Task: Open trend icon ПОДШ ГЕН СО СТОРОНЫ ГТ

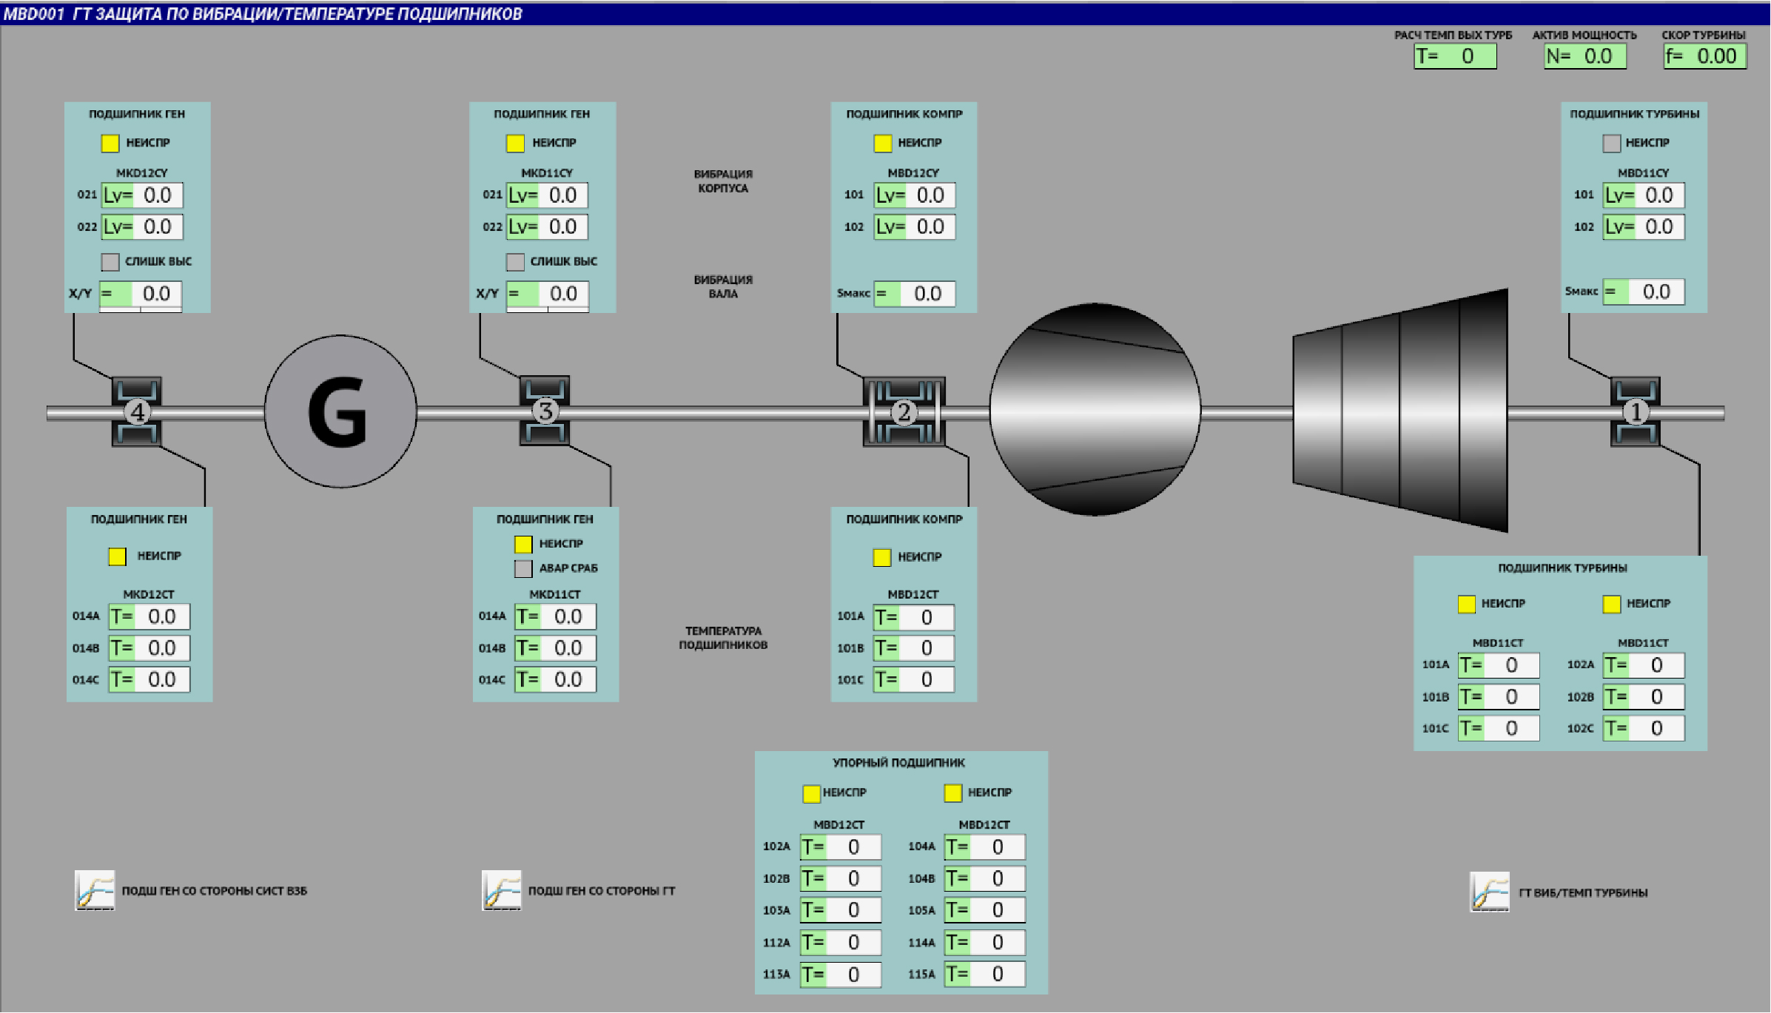Action: [502, 890]
